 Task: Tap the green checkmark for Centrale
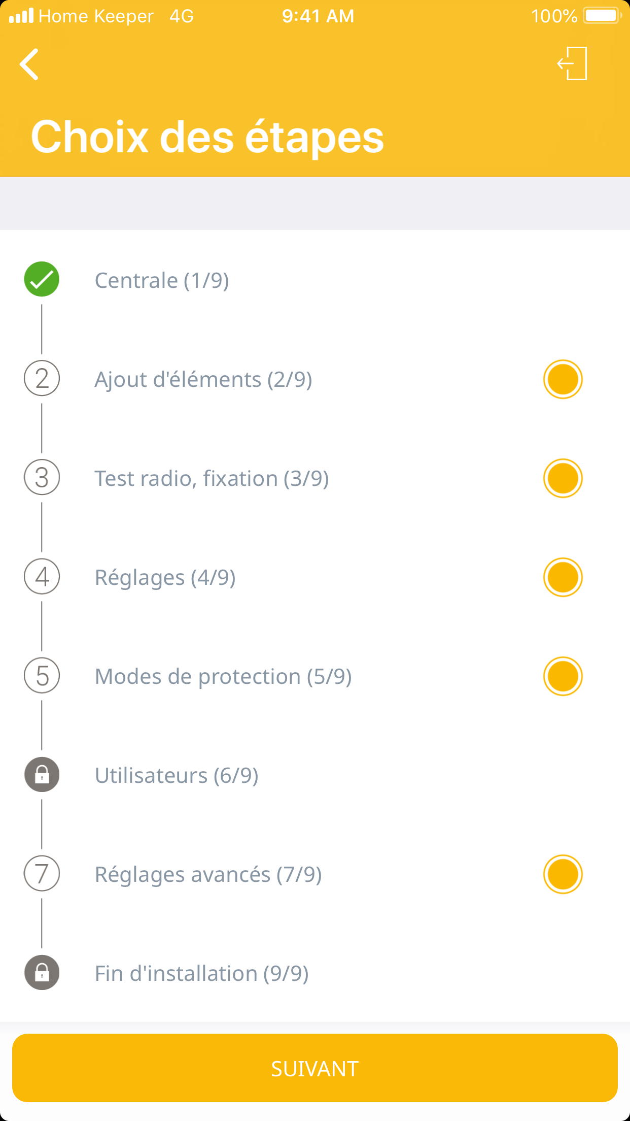tap(42, 279)
